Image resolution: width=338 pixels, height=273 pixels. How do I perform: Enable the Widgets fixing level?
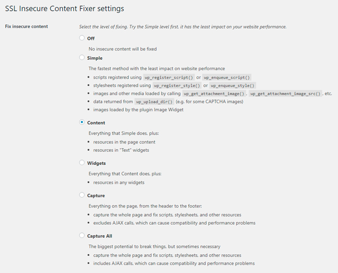(82, 163)
